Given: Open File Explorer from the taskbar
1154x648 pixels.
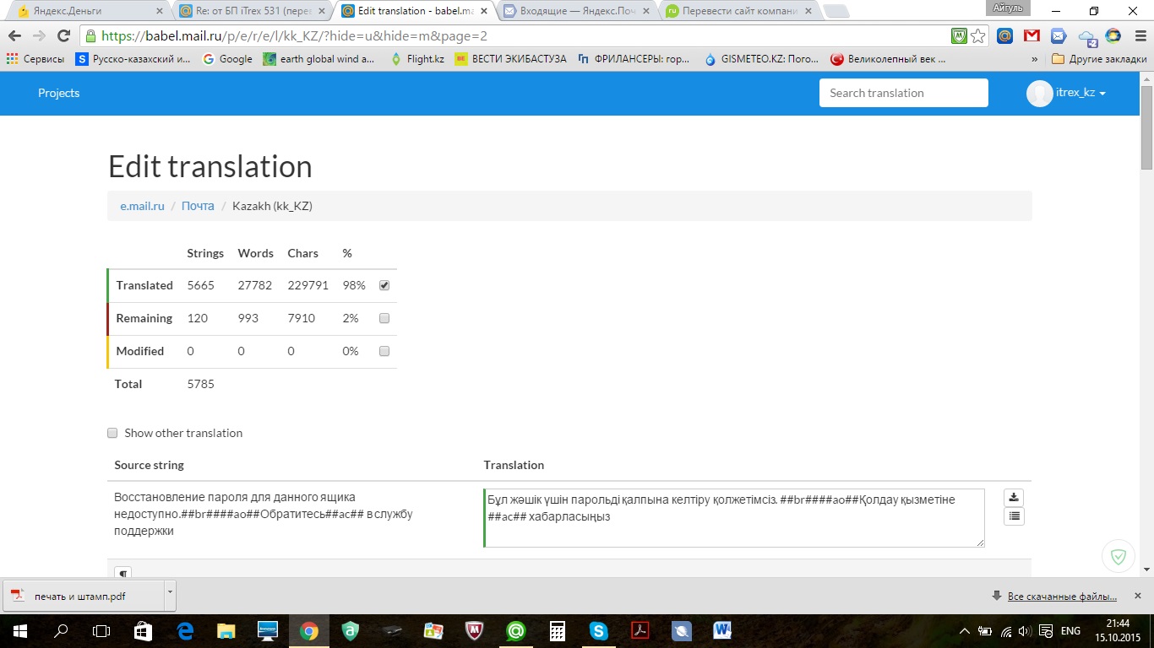Looking at the screenshot, I should [226, 630].
